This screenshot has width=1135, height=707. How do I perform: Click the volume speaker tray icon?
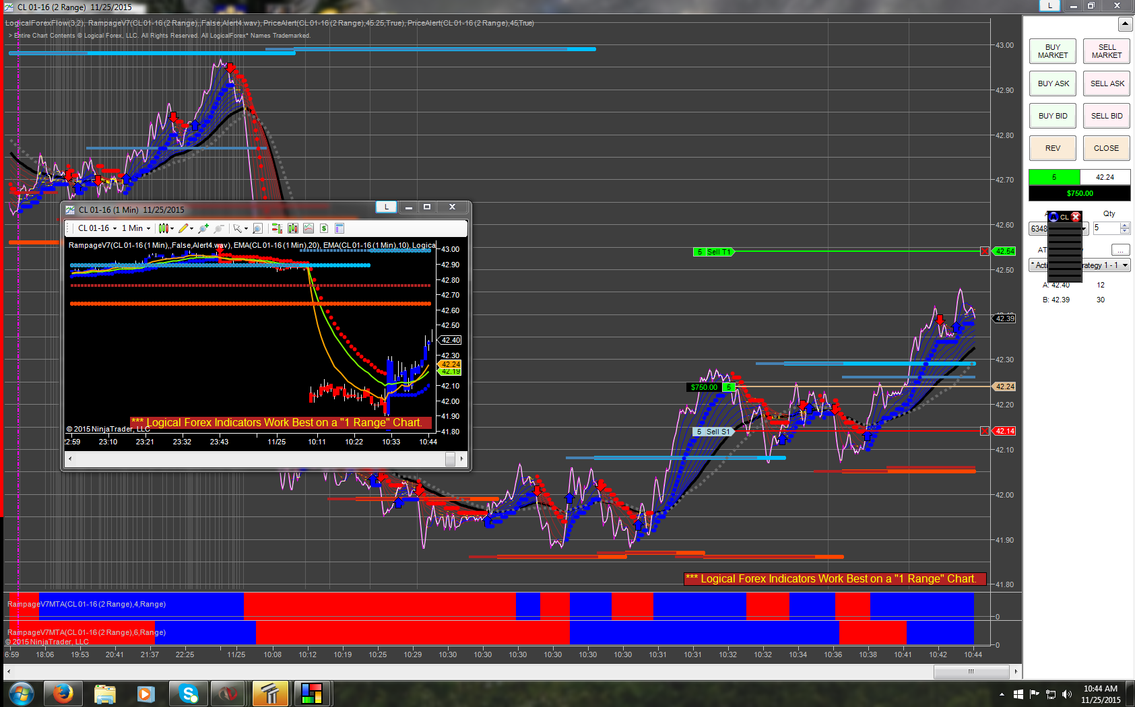[1066, 694]
